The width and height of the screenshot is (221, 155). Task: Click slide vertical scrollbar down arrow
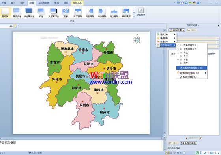click(x=165, y=133)
